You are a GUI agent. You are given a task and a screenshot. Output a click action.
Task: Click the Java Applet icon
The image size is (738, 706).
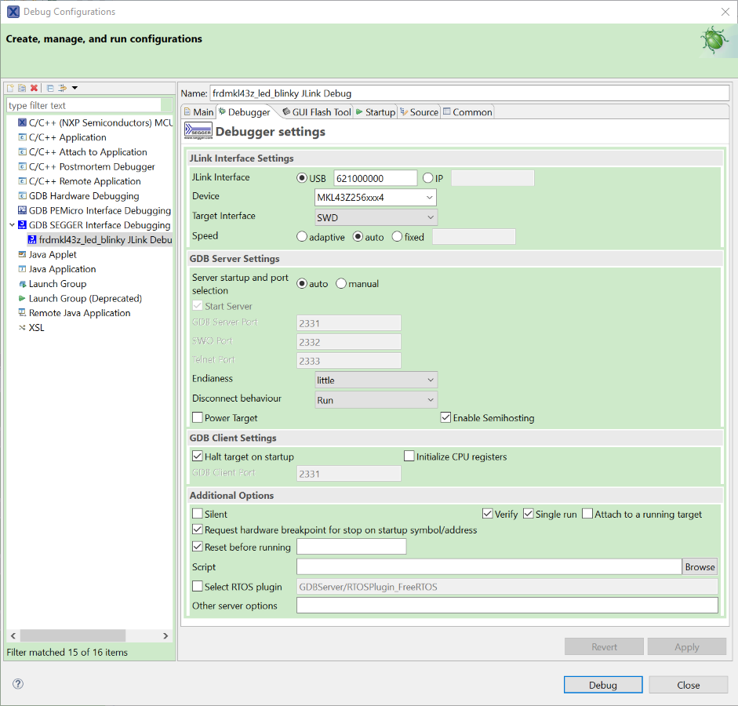[22, 255]
